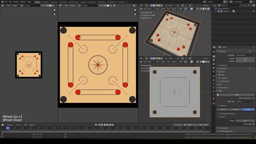Open the Render menu
This screenshot has width=256, height=144.
pos(16,2)
